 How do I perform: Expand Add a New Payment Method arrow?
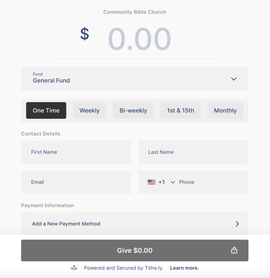237,224
